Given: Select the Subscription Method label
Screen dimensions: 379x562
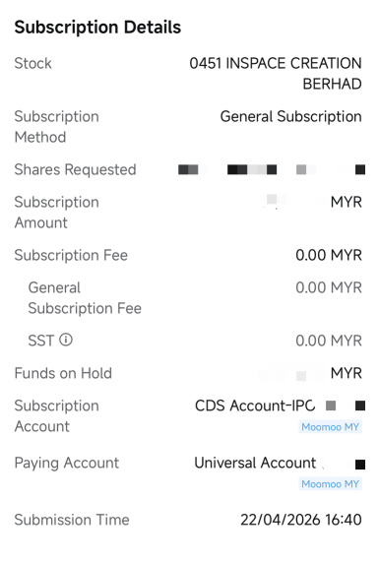Looking at the screenshot, I should click(57, 127).
